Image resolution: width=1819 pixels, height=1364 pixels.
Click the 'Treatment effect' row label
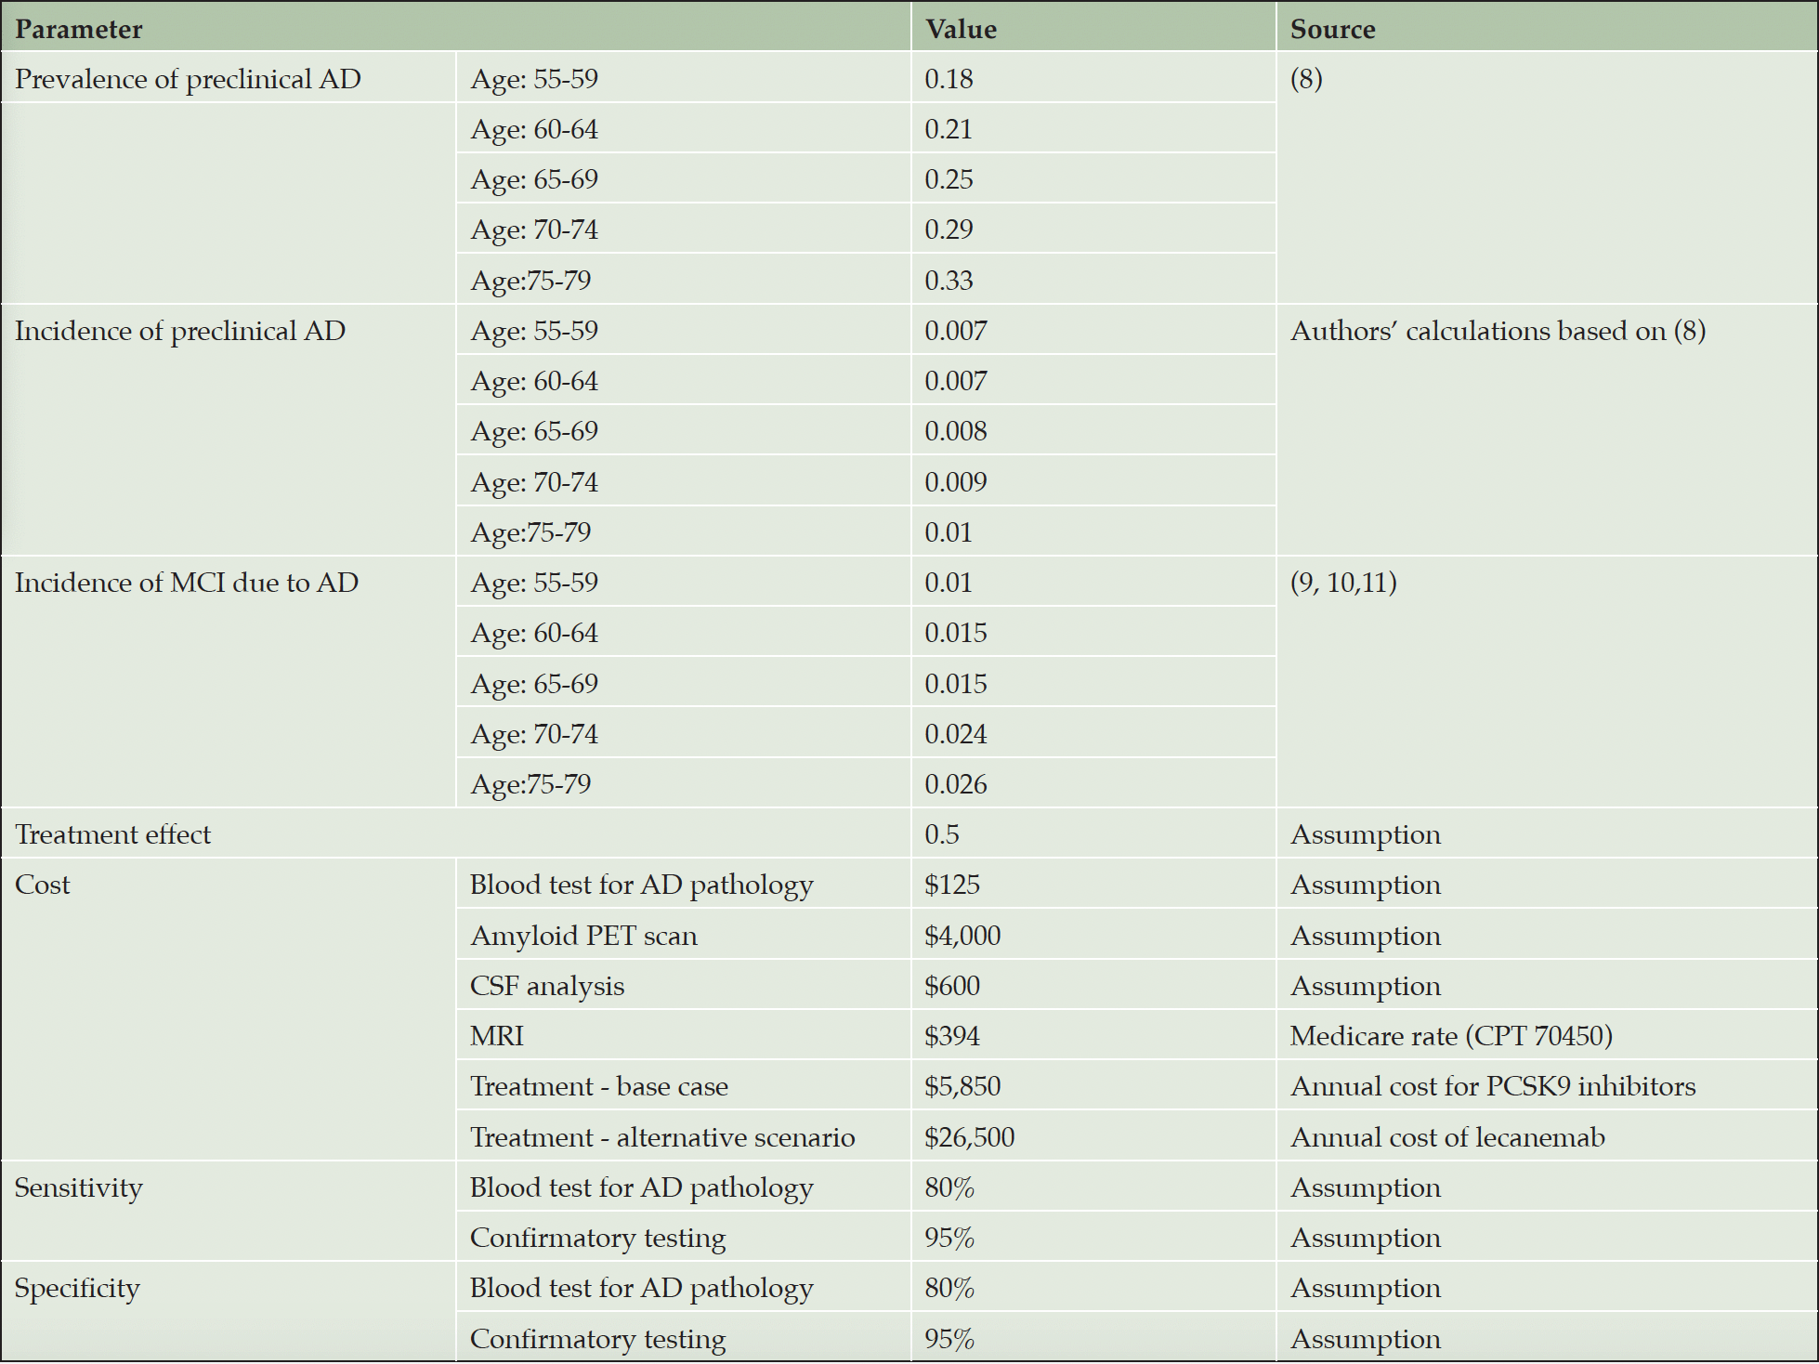[x=112, y=835]
